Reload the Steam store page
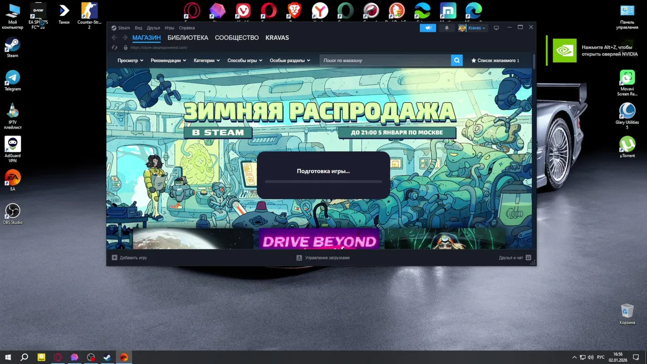Viewport: 647px width, 364px height. tap(114, 48)
